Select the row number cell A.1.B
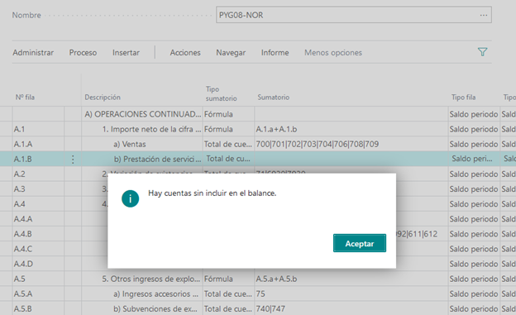Image resolution: width=516 pixels, height=315 pixels. (x=38, y=160)
